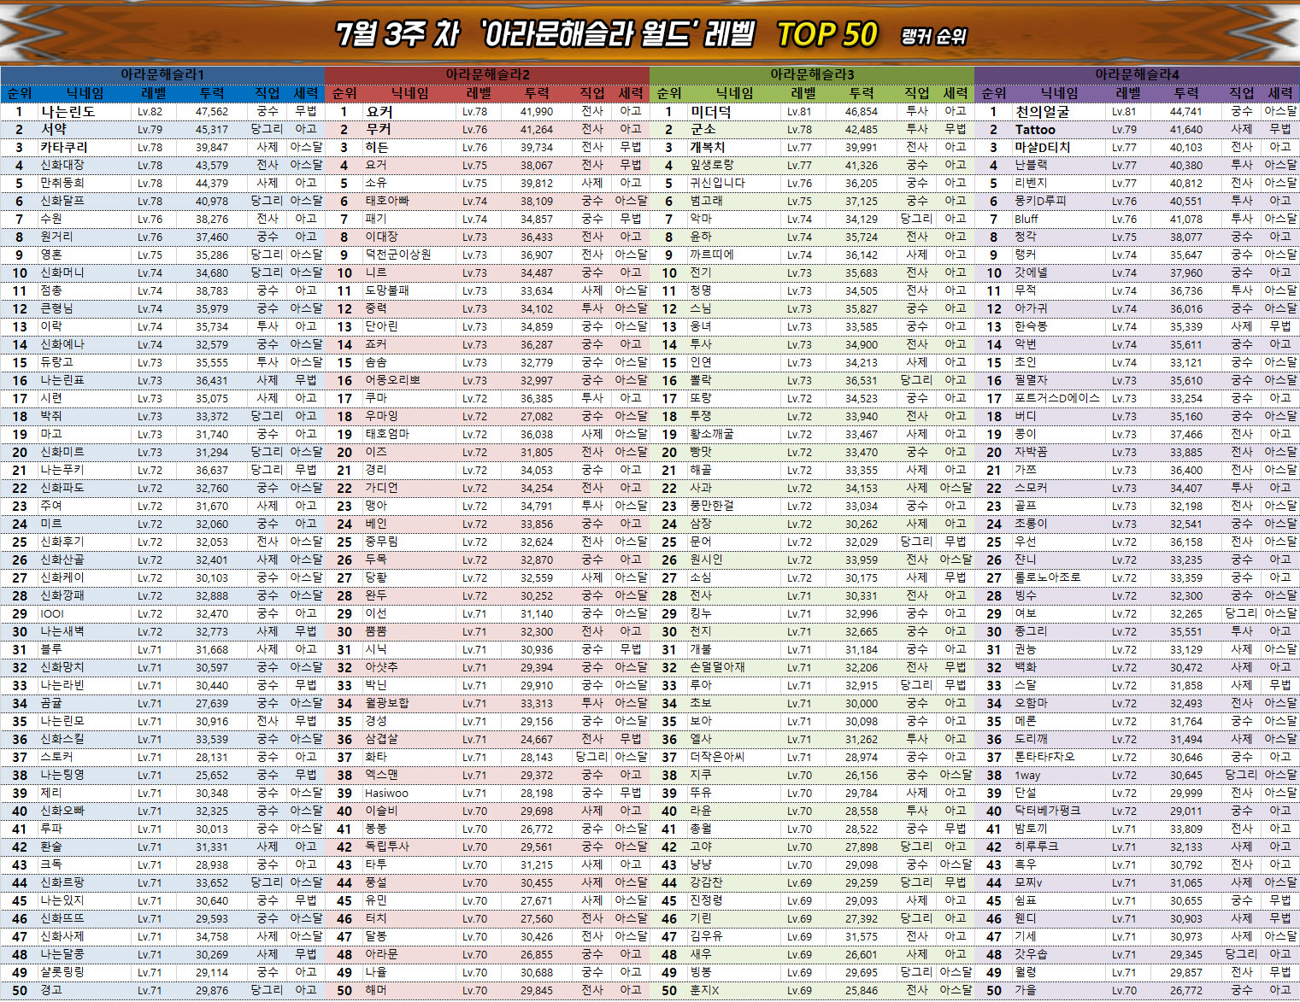This screenshot has width=1300, height=1002.
Task: Click nickname 덕천군이상원
Action: pyautogui.click(x=398, y=255)
